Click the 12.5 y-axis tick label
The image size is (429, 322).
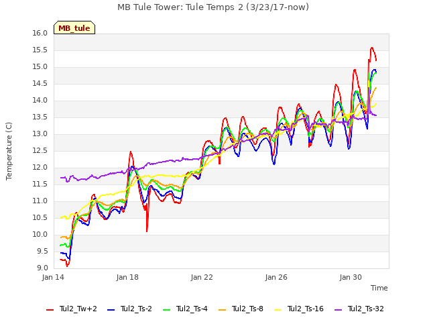40,151
